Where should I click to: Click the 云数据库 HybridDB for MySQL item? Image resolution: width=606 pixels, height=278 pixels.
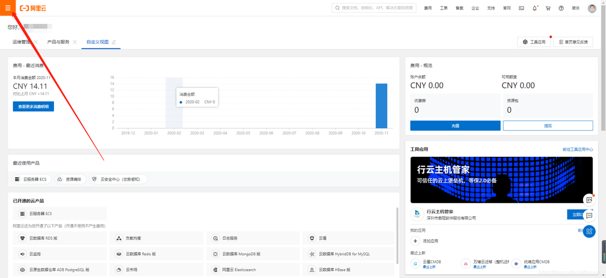(350, 254)
